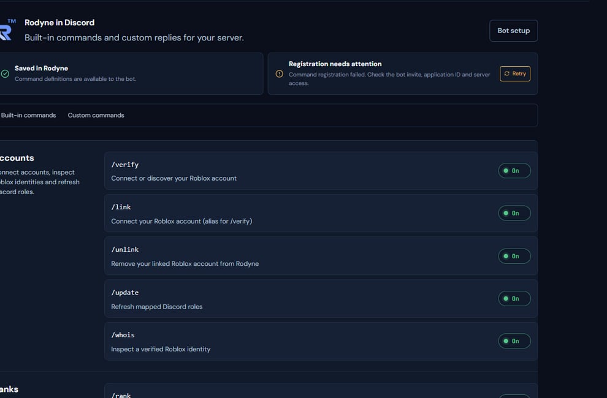This screenshot has height=398, width=607.
Task: Click 'Remove your linked Roblox account from Rodyne'
Action: pos(185,264)
